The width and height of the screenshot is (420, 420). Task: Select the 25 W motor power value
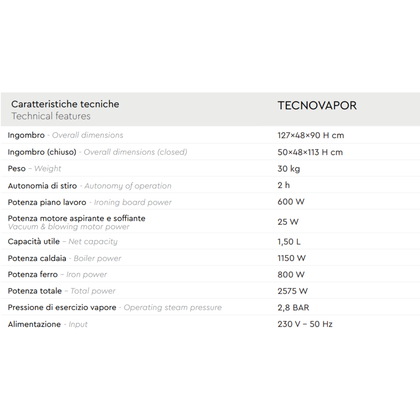[288, 222]
